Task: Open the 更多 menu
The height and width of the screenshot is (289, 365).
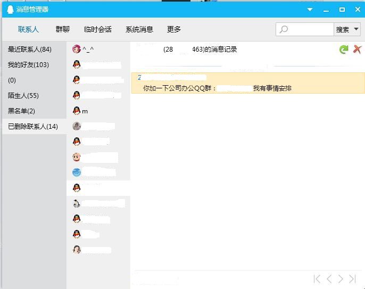Action: [174, 29]
